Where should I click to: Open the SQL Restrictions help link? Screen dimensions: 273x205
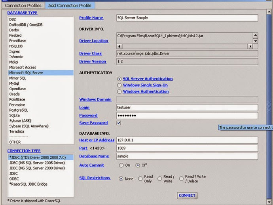(x=95, y=178)
